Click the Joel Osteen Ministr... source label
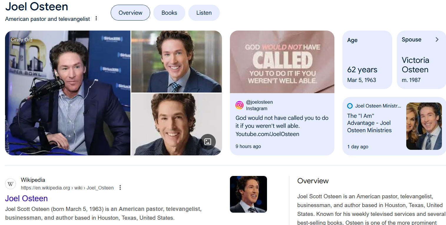 pyautogui.click(x=378, y=106)
